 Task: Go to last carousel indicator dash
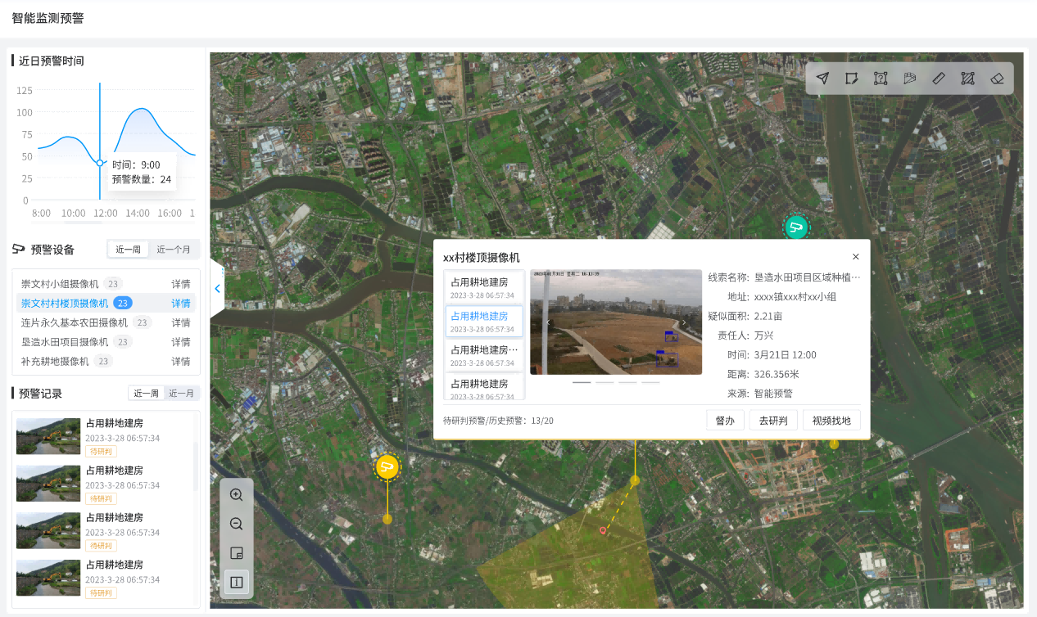[650, 382]
